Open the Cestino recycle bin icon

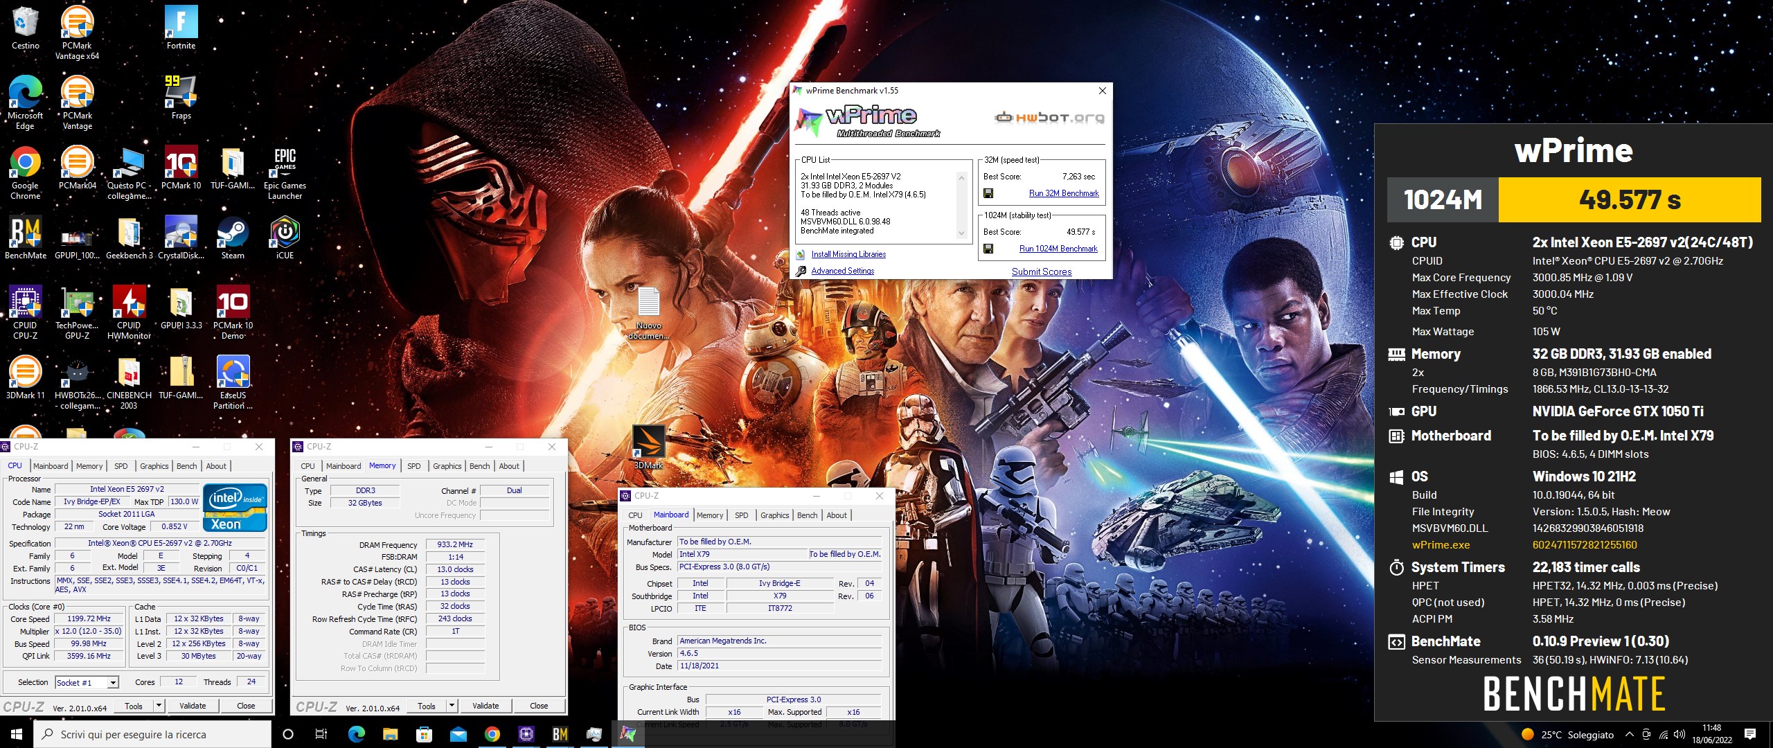[x=26, y=28]
